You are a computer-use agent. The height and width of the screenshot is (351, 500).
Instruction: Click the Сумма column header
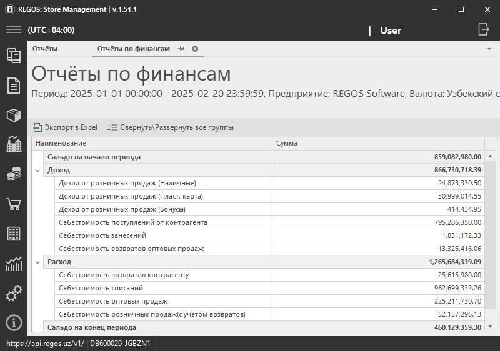[378, 143]
